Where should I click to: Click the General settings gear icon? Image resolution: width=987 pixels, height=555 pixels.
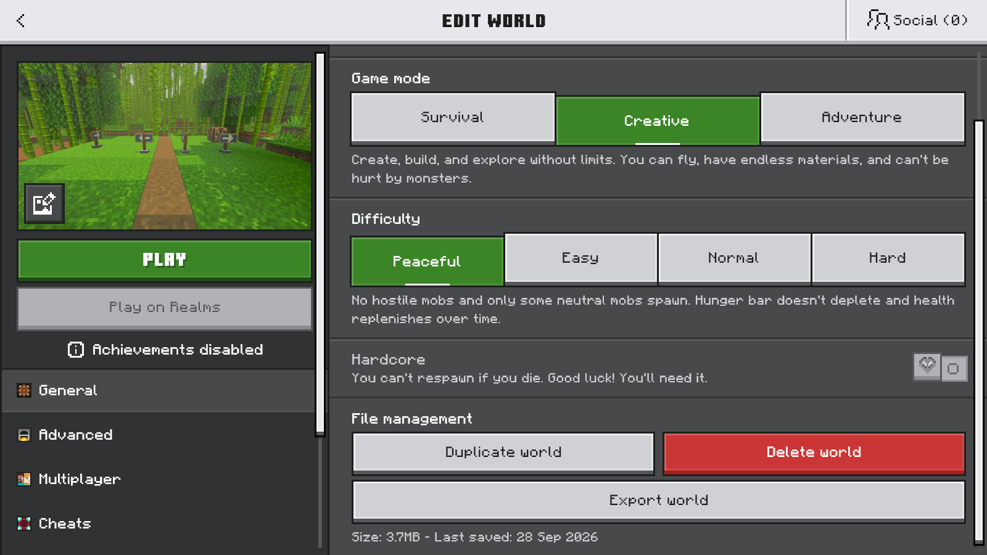click(24, 390)
